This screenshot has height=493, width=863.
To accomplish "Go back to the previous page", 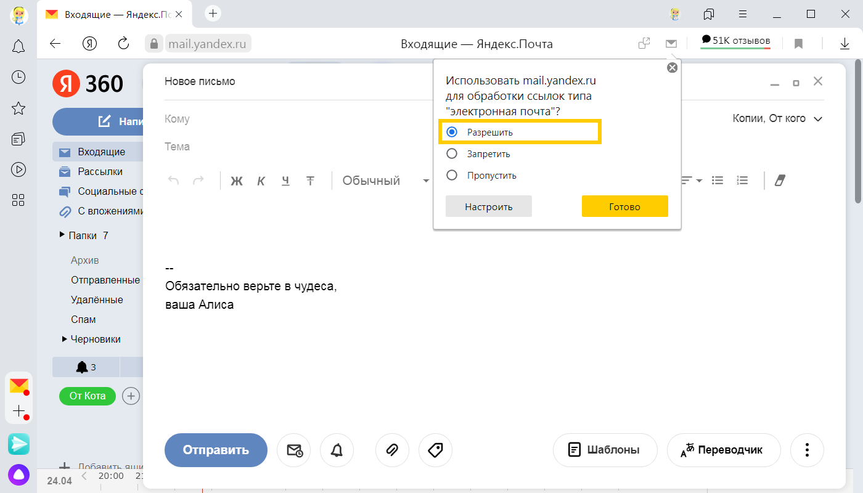I will pyautogui.click(x=55, y=44).
